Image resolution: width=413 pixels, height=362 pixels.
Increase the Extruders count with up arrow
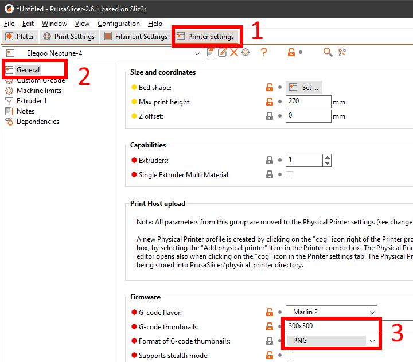tap(327, 157)
